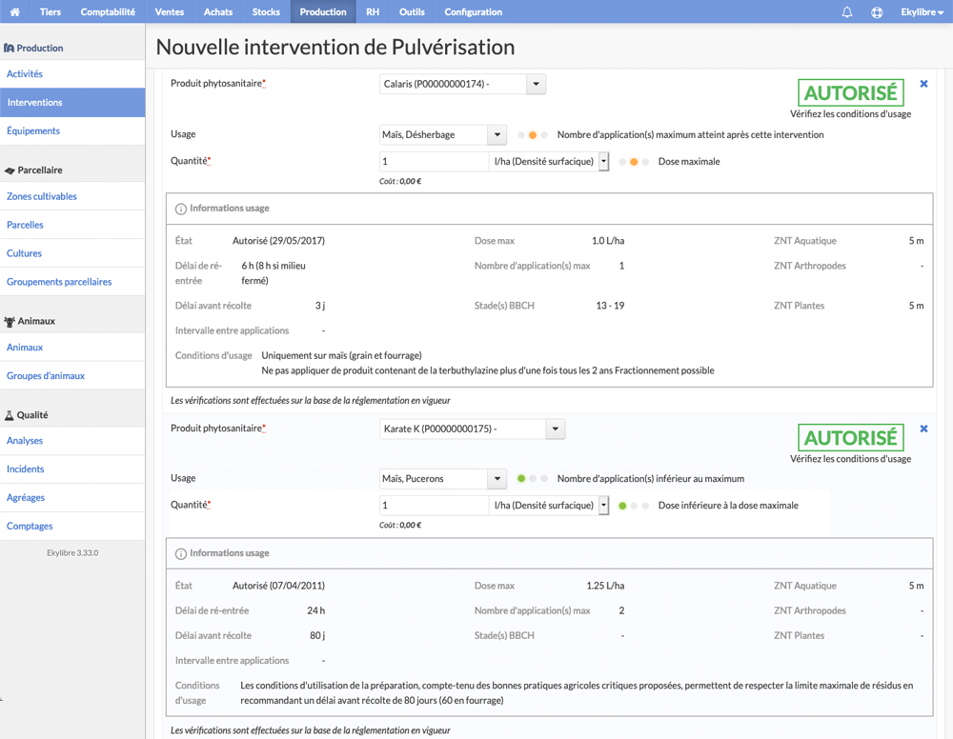Open Animaux link in sidebar

coord(25,348)
